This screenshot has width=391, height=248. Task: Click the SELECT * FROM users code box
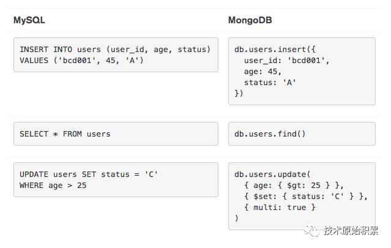pyautogui.click(x=116, y=133)
